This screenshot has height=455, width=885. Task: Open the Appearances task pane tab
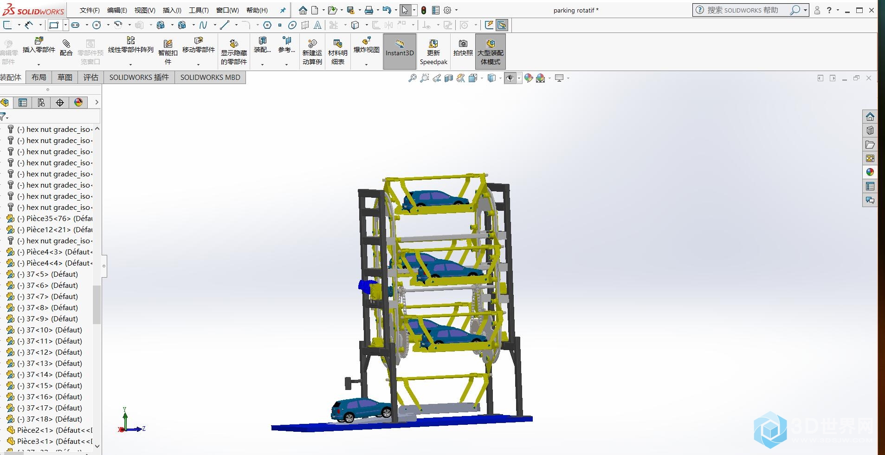coord(870,172)
